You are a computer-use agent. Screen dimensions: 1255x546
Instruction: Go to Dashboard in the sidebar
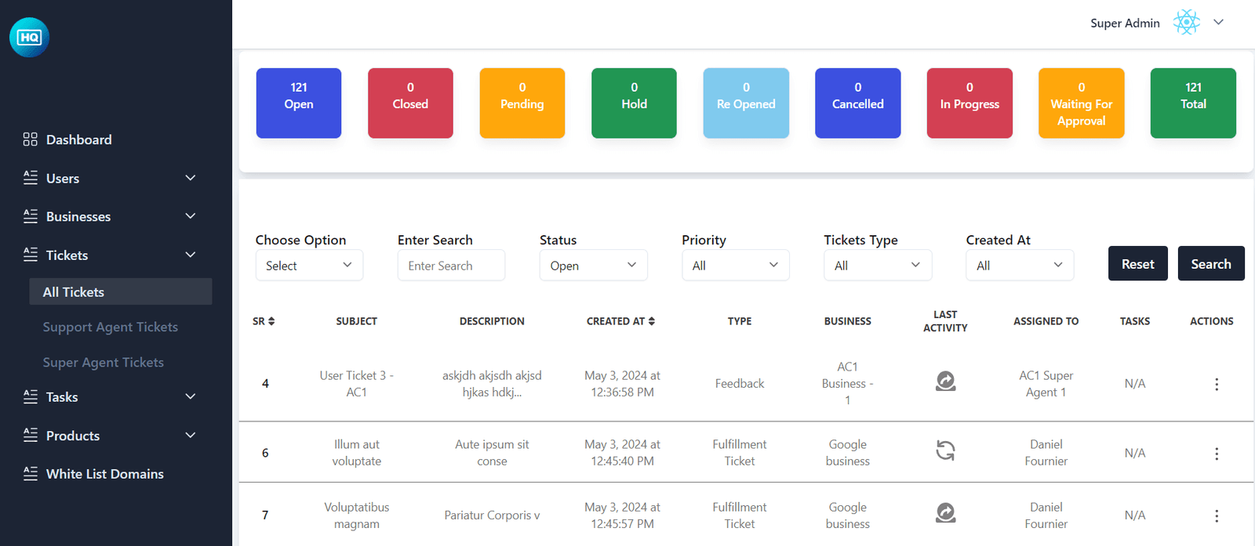pos(78,139)
